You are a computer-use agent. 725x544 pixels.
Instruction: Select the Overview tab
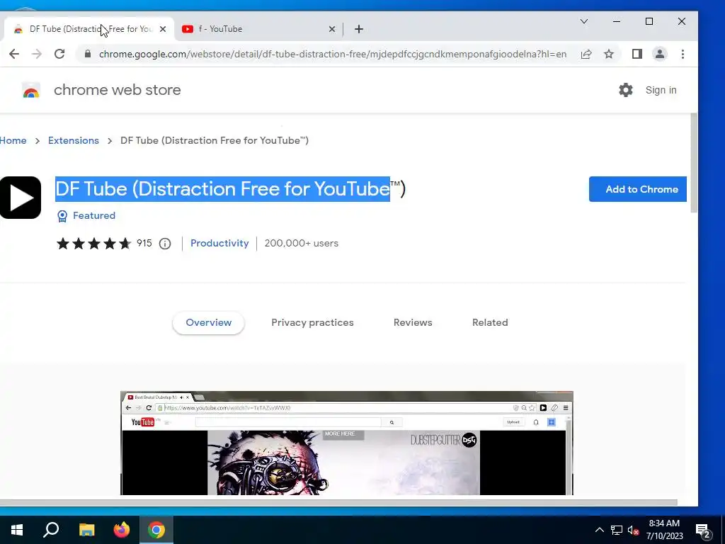point(209,322)
